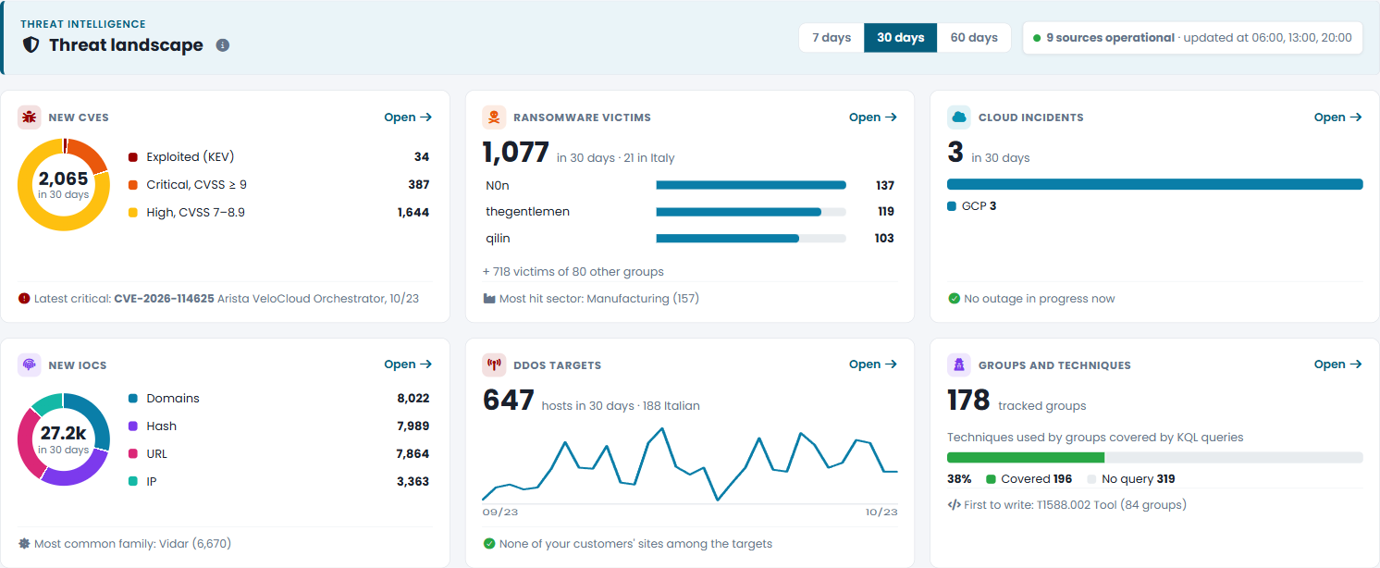Click the Domains value 8,022

pos(413,399)
